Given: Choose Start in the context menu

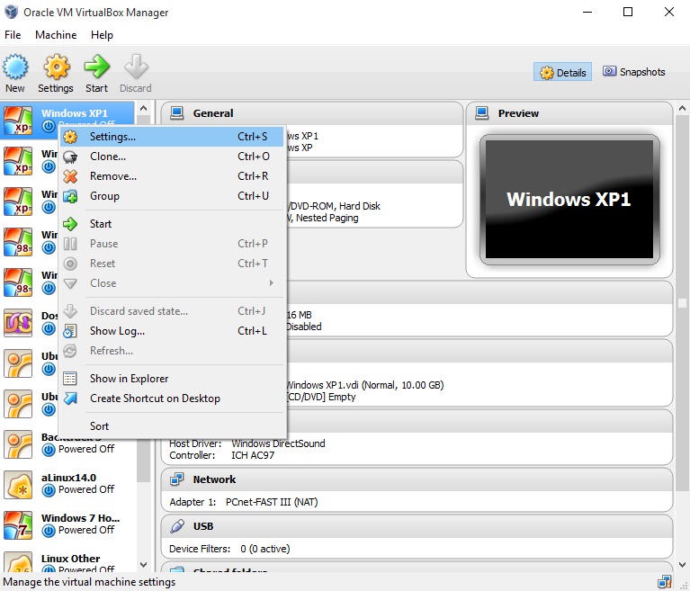Looking at the screenshot, I should click(173, 224).
